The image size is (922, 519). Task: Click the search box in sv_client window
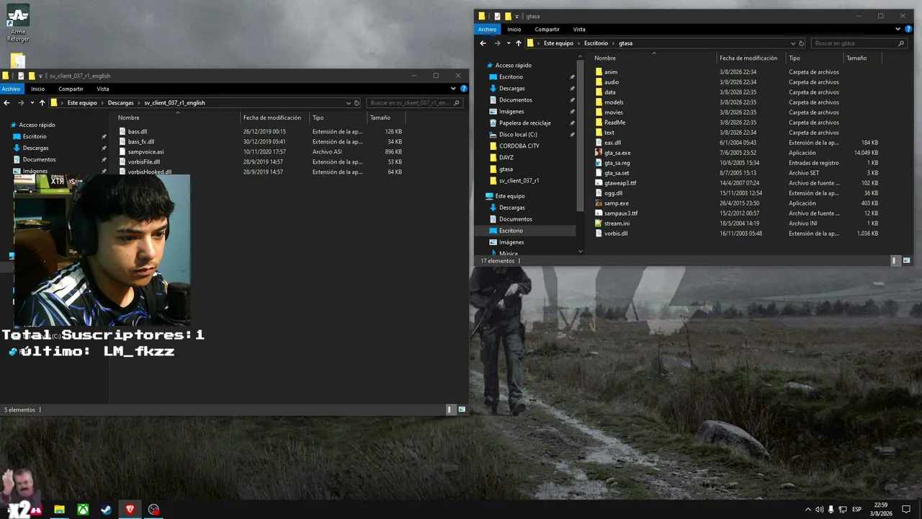(413, 103)
